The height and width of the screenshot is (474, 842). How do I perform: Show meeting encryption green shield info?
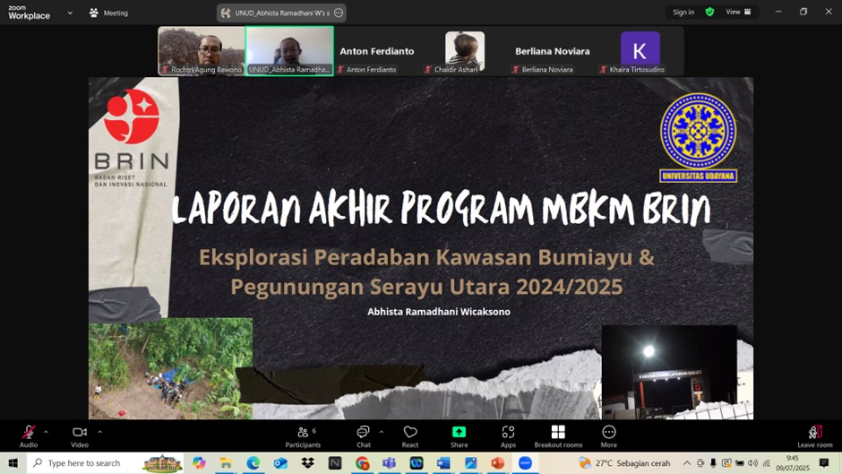[x=710, y=12]
